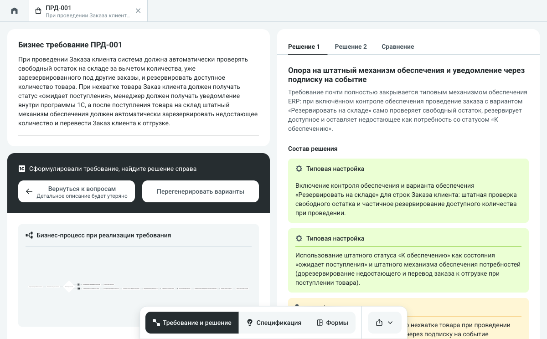
Task: Click the Бизнес требование ПРД-001 heading
Action: tap(70, 45)
